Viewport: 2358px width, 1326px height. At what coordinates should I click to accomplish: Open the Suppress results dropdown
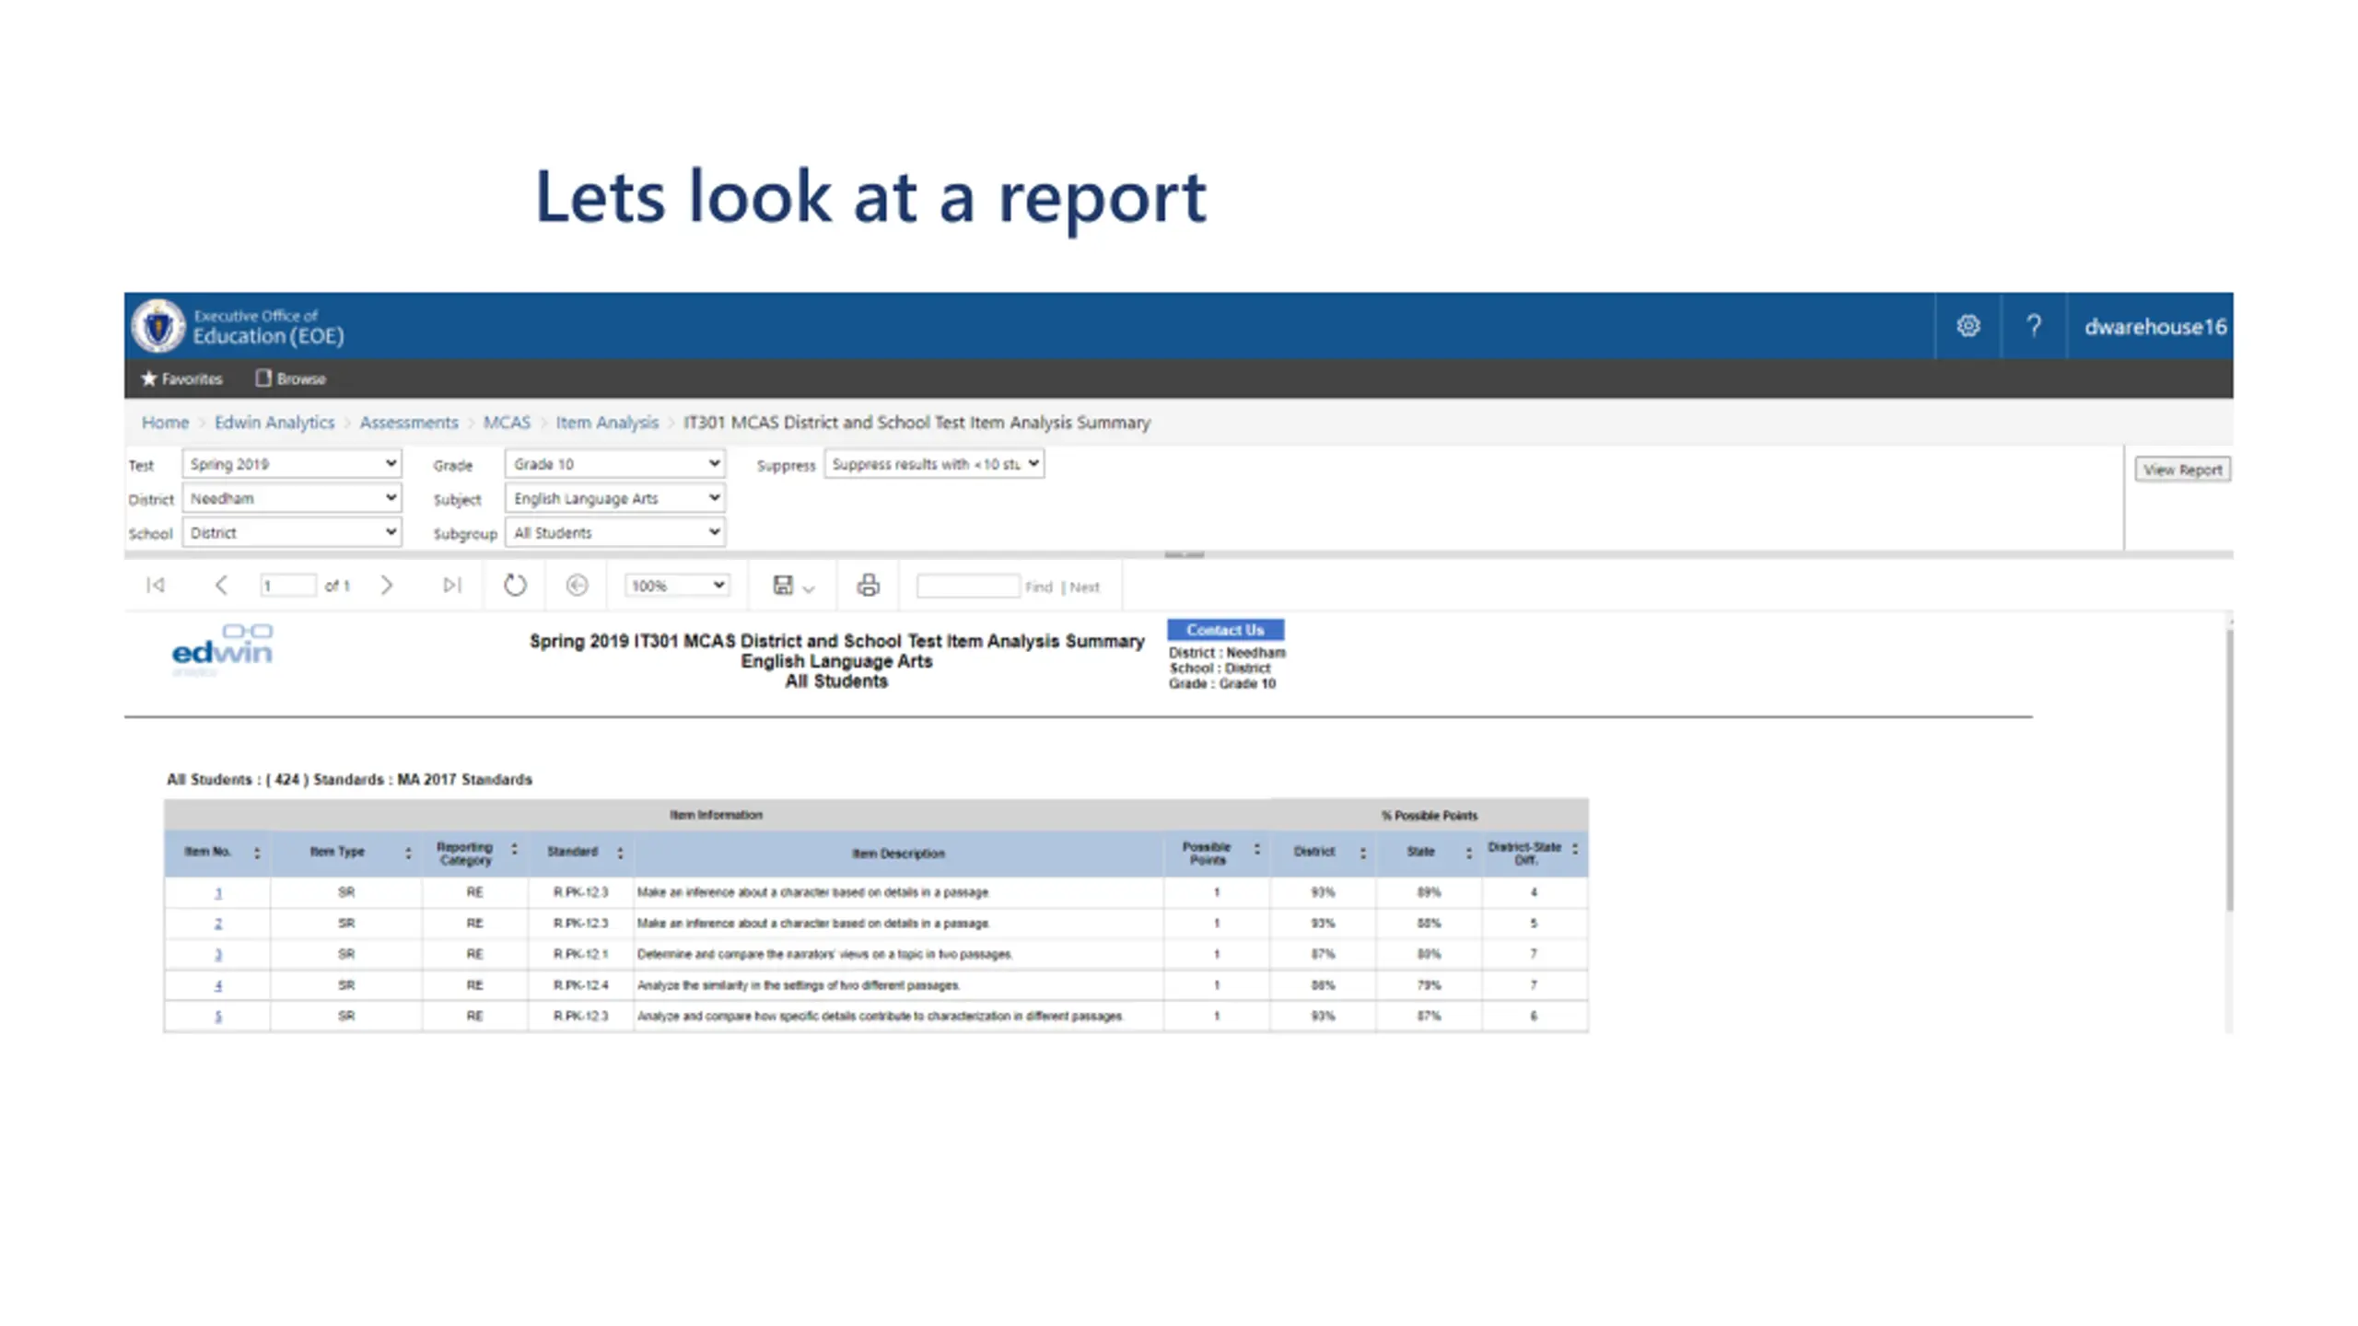pos(934,463)
